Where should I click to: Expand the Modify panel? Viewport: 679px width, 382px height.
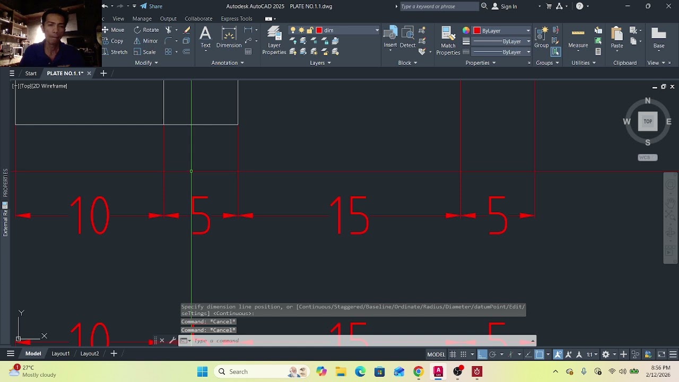[147, 63]
